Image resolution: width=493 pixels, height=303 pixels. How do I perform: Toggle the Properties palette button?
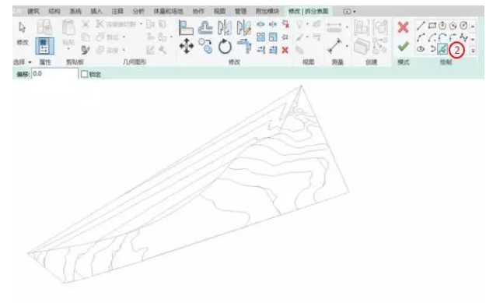tap(44, 46)
